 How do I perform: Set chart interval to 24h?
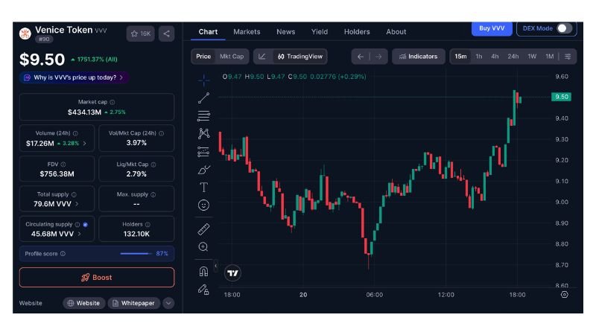513,57
